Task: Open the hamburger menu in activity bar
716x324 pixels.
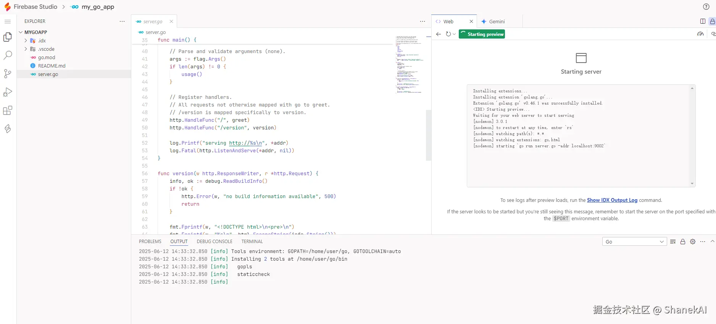Action: click(8, 21)
